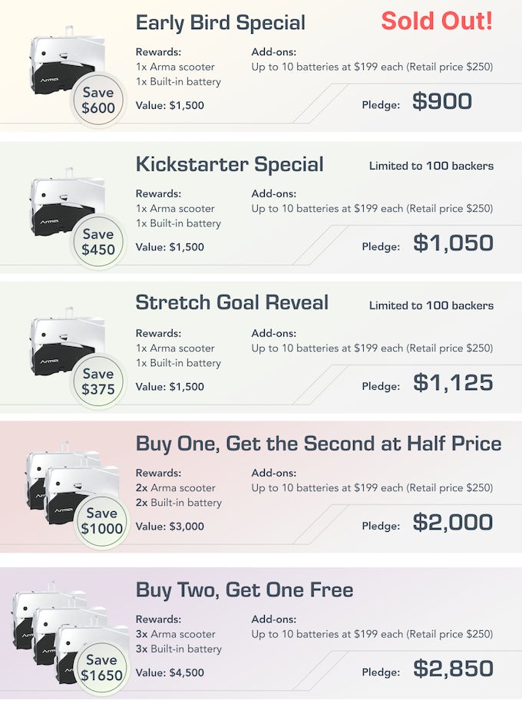Click the $2,000 pledge amount
The image size is (522, 710).
click(x=452, y=522)
